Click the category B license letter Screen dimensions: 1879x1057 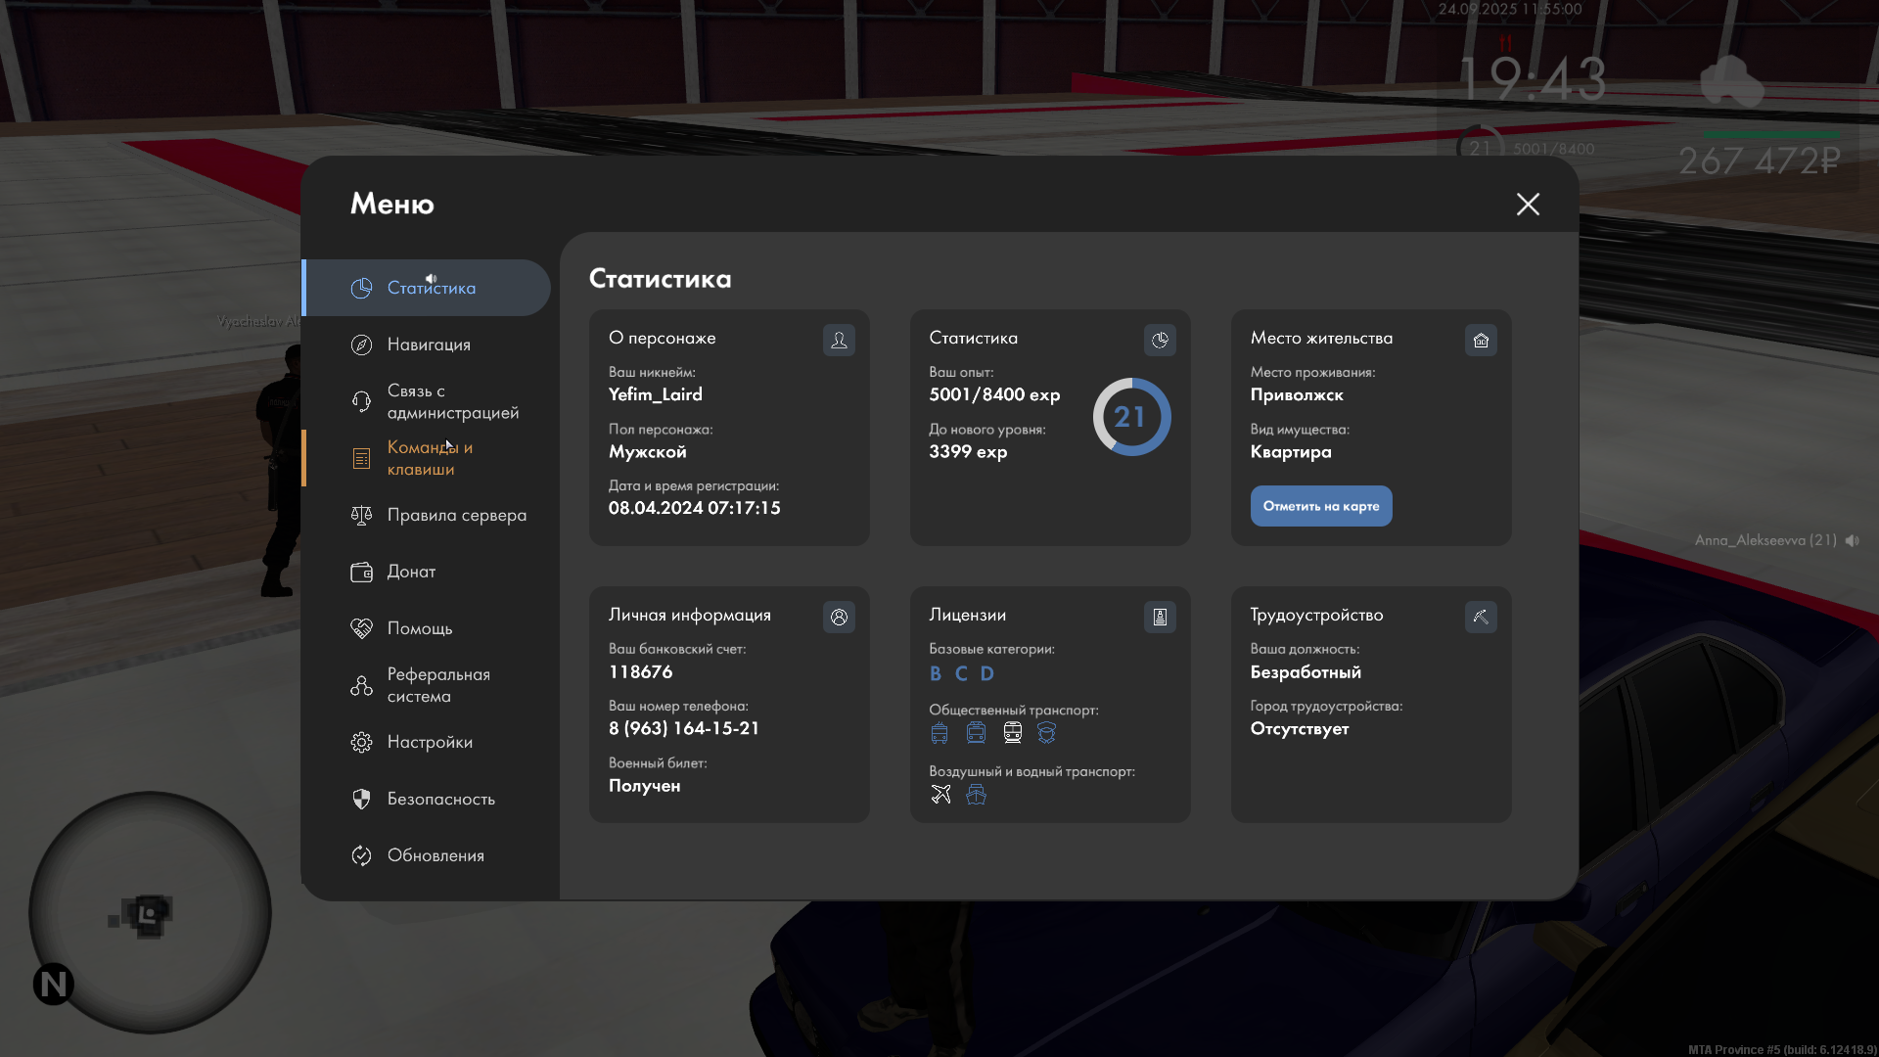[x=936, y=673]
